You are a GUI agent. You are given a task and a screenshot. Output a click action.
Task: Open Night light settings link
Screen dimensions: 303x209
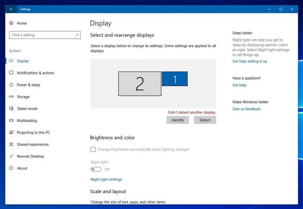point(106,179)
